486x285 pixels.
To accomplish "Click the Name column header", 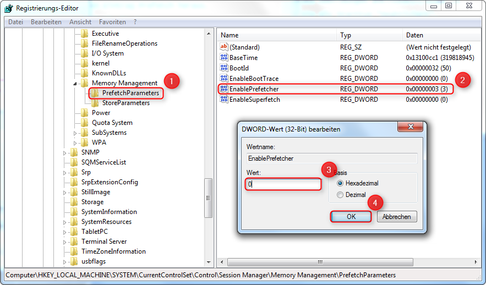I will coord(276,35).
